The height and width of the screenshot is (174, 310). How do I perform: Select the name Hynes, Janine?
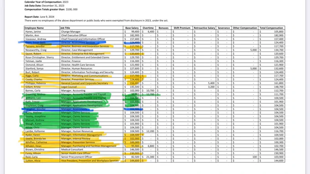[33, 31]
